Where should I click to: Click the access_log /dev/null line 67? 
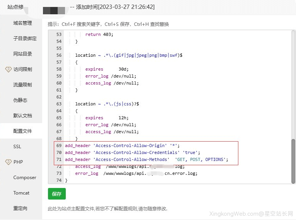pyautogui.click(x=112, y=132)
